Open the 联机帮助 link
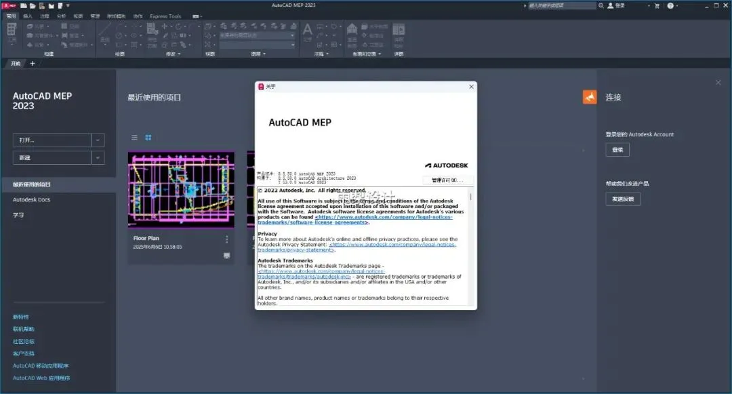This screenshot has width=732, height=394. tap(24, 329)
